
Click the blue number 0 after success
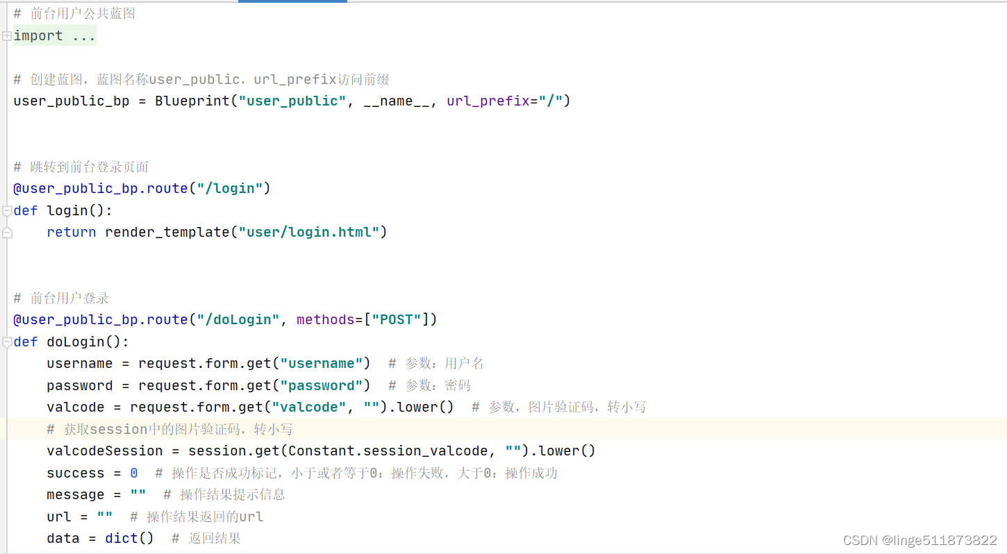tap(134, 473)
